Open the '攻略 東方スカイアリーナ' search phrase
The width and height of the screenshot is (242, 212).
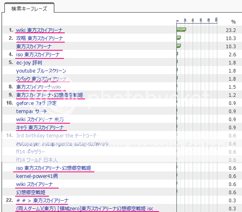point(40,38)
